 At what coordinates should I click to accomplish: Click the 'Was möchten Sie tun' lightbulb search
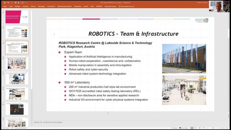(x=126, y=6)
